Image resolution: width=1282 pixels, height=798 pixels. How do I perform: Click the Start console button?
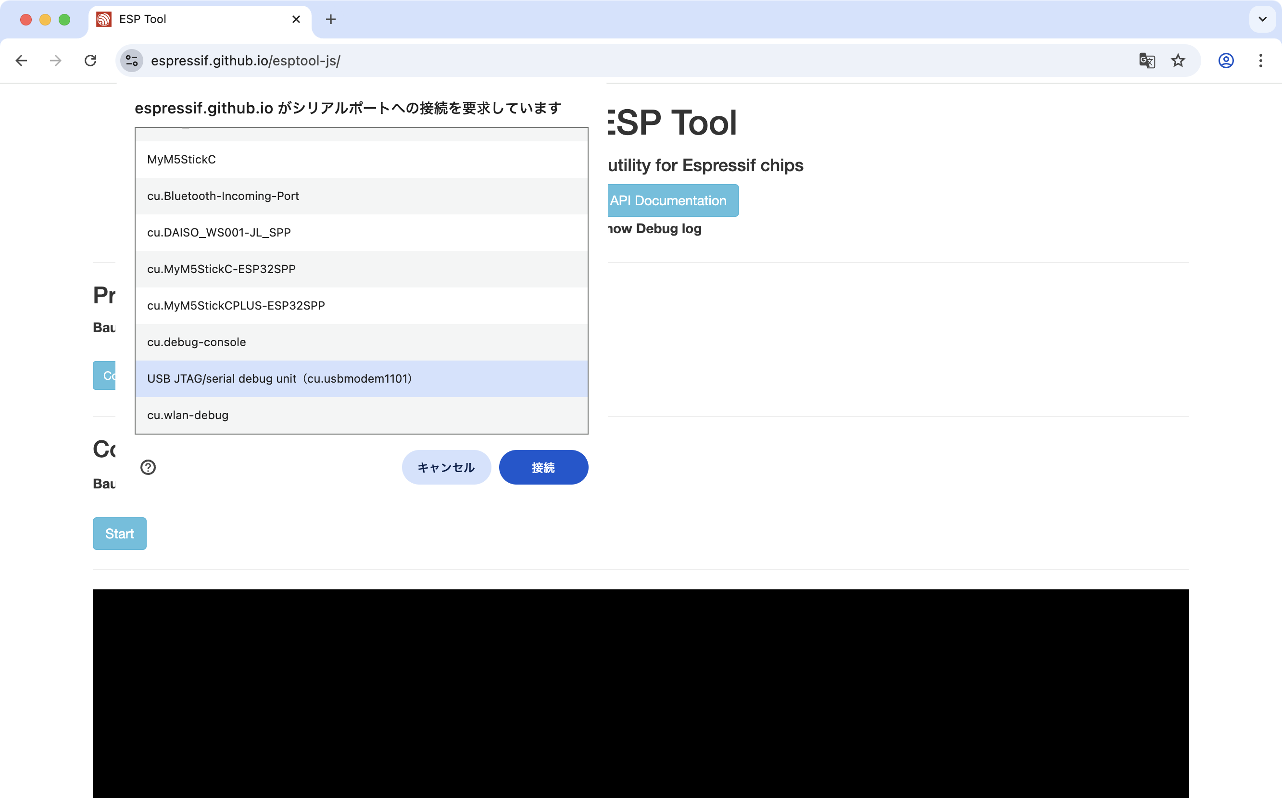coord(119,534)
